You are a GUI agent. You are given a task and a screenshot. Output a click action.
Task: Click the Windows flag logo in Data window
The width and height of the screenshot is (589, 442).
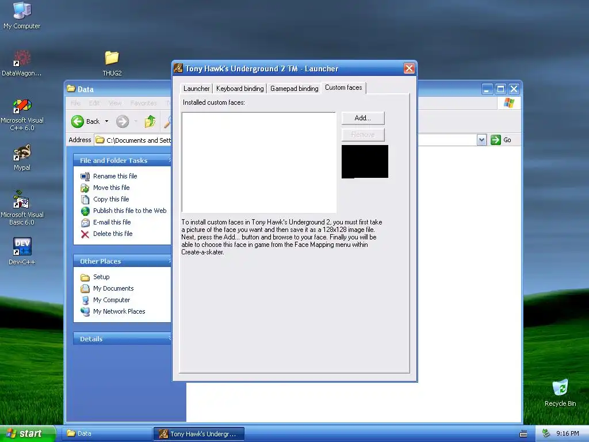(509, 102)
